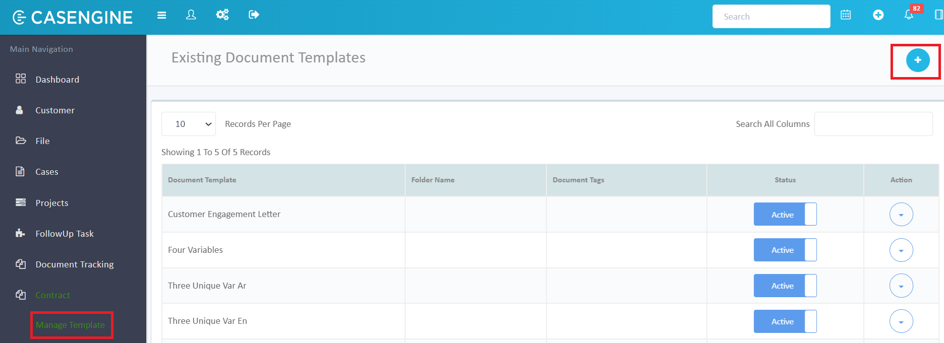944x343 pixels.
Task: Click the Cases document icon
Action: (x=20, y=171)
